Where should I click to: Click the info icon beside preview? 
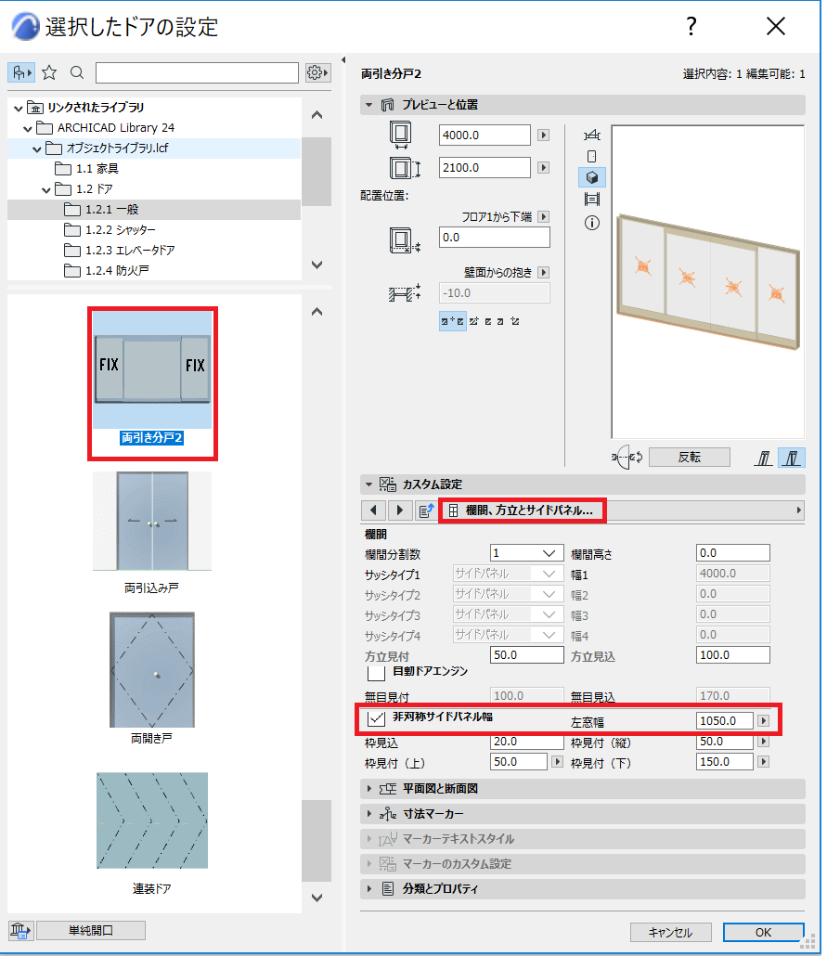[x=591, y=223]
